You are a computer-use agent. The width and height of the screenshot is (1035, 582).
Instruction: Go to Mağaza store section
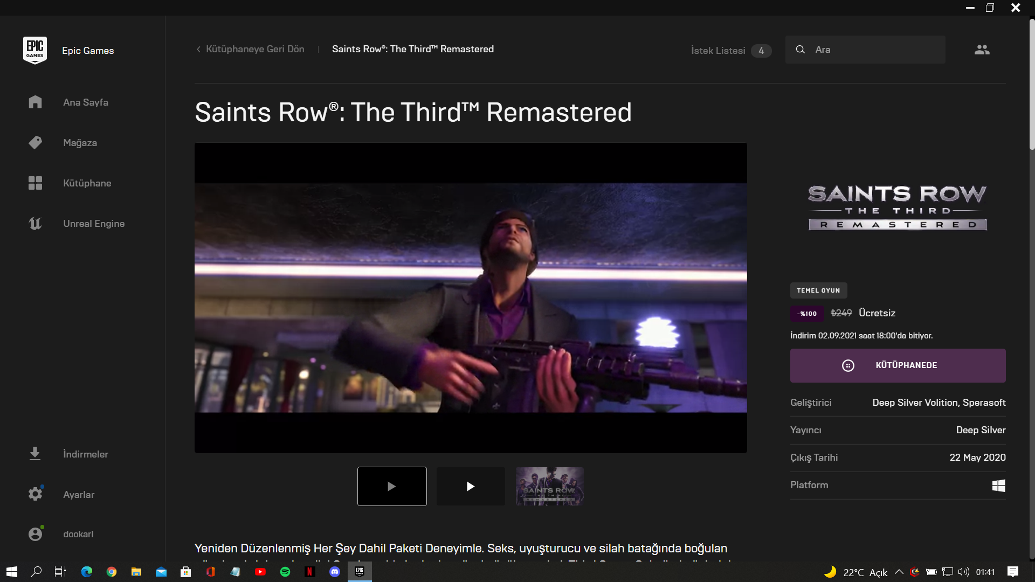pyautogui.click(x=80, y=143)
